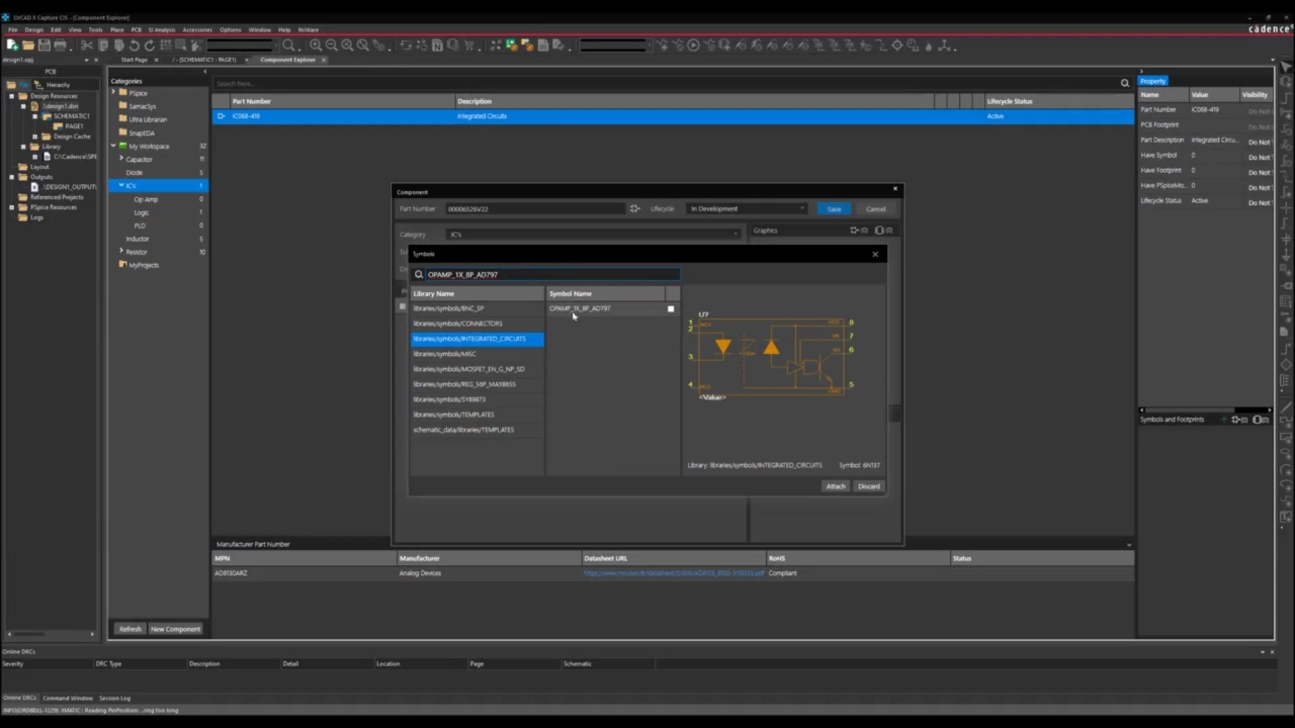Click the generate icon beside Part Number field
1295x728 pixels.
(635, 208)
